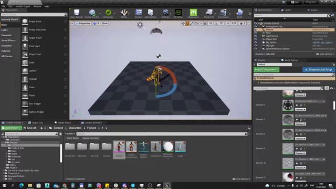This screenshot has width=336, height=189.
Task: Select the Geometry category in Place Actors
Action: coord(6,46)
